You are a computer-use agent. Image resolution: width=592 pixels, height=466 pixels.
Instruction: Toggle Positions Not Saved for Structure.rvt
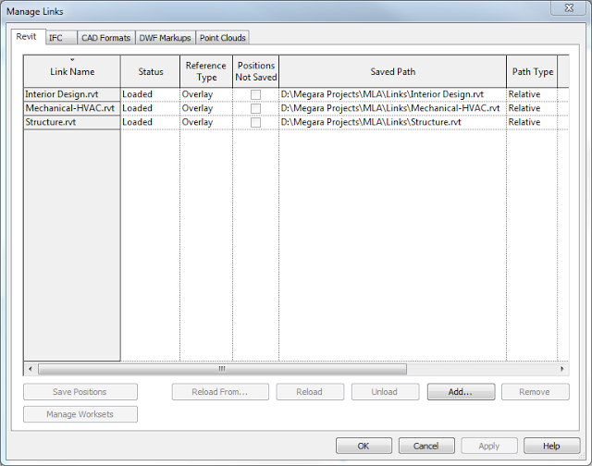pyautogui.click(x=255, y=123)
